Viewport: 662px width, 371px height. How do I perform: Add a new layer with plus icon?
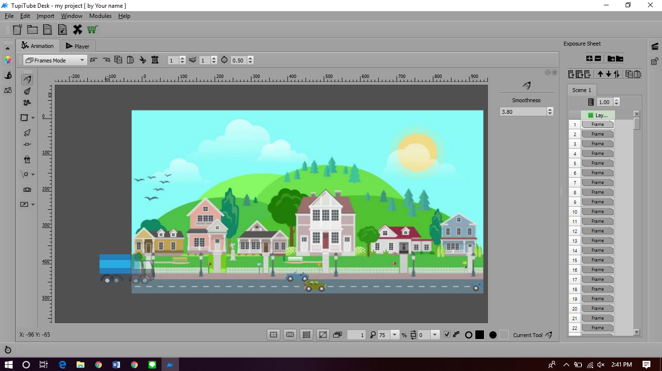tap(589, 59)
